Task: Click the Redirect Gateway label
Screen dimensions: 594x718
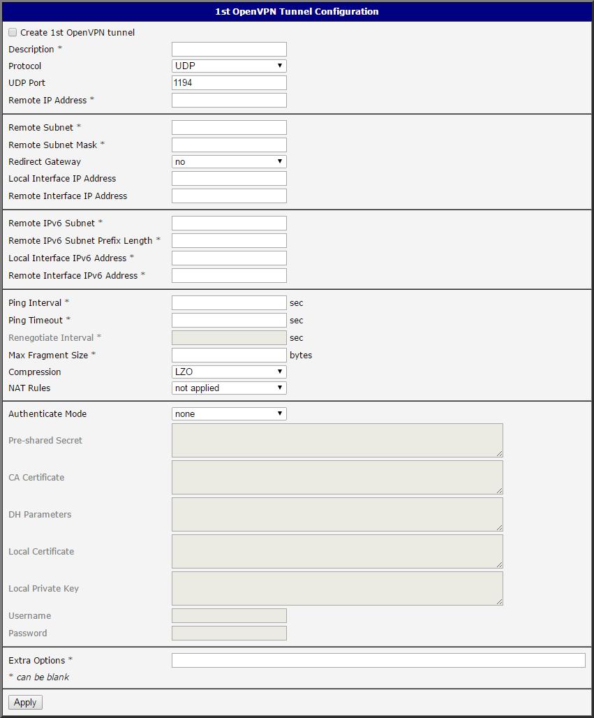Action: 45,161
